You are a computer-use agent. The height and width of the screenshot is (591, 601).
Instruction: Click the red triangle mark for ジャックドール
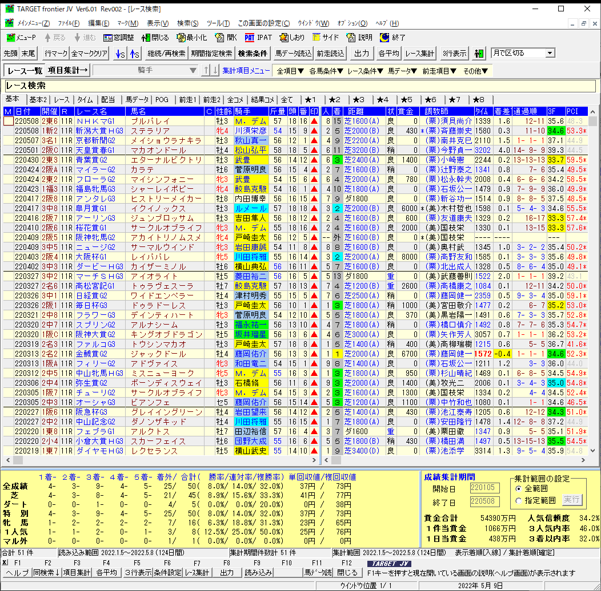pos(314,354)
